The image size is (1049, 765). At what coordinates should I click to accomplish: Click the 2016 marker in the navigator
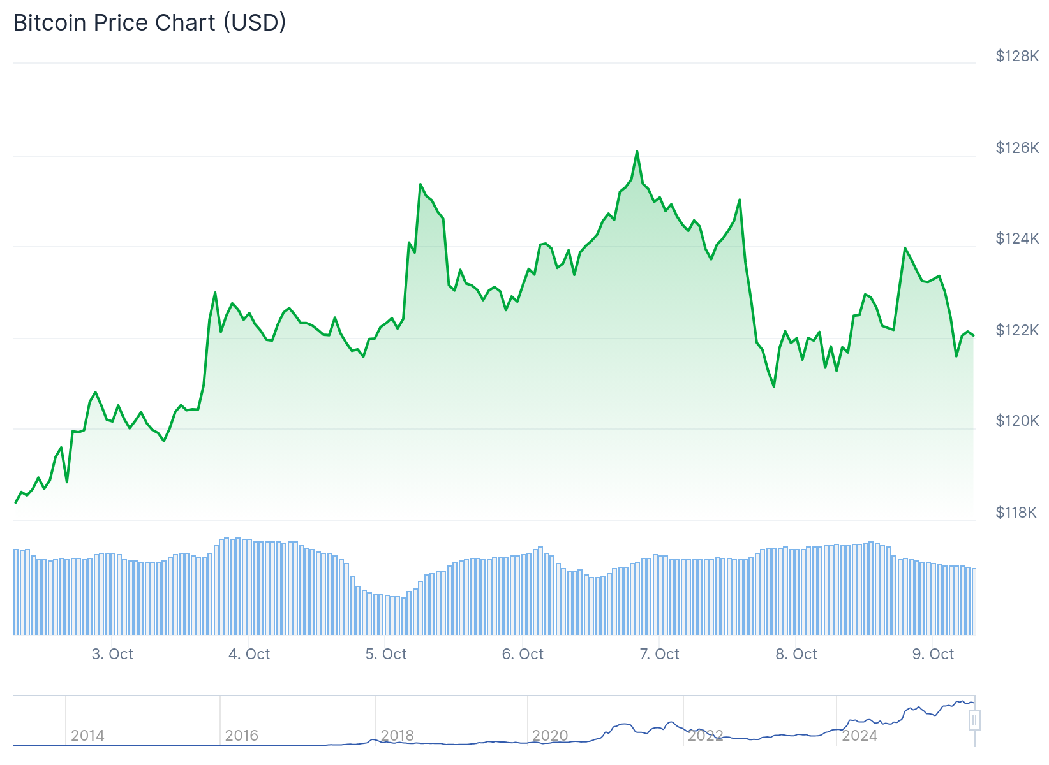point(242,736)
